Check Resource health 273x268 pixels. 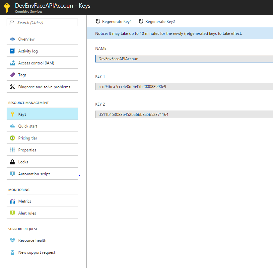[x=42, y=240]
